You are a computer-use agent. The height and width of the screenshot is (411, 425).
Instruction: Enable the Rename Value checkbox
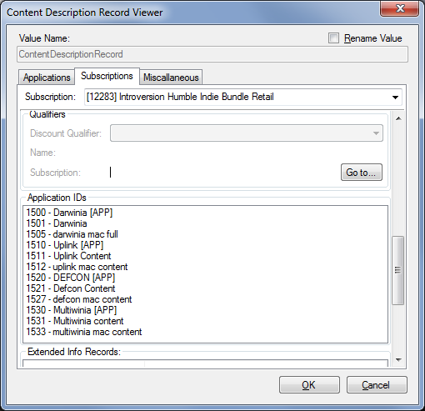(333, 38)
